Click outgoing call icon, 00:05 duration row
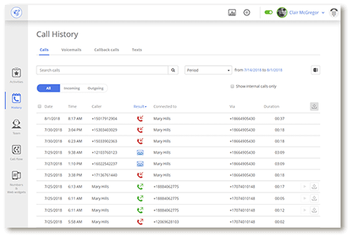The height and width of the screenshot is (235, 354). [140, 198]
